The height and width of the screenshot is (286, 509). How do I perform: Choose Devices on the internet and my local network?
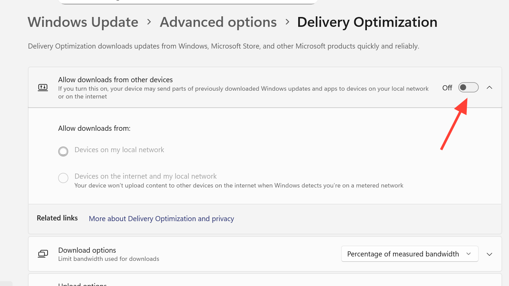tap(63, 178)
